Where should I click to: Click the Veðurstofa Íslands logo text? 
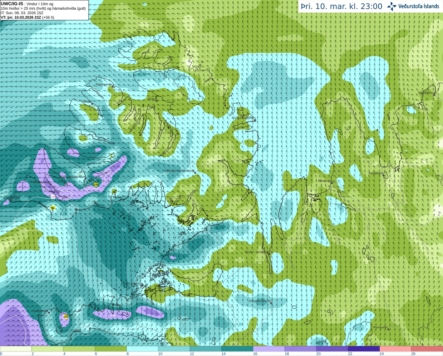pyautogui.click(x=419, y=6)
